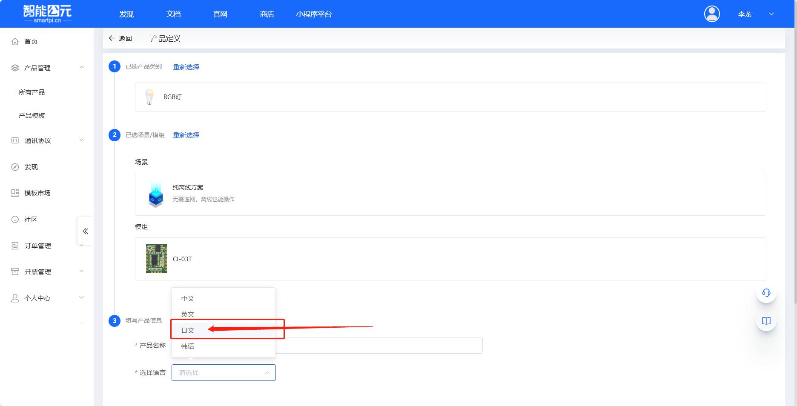Click the smartpi.cn logo
The image size is (797, 406).
click(47, 14)
